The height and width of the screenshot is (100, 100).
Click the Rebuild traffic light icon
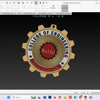pos(40,3)
